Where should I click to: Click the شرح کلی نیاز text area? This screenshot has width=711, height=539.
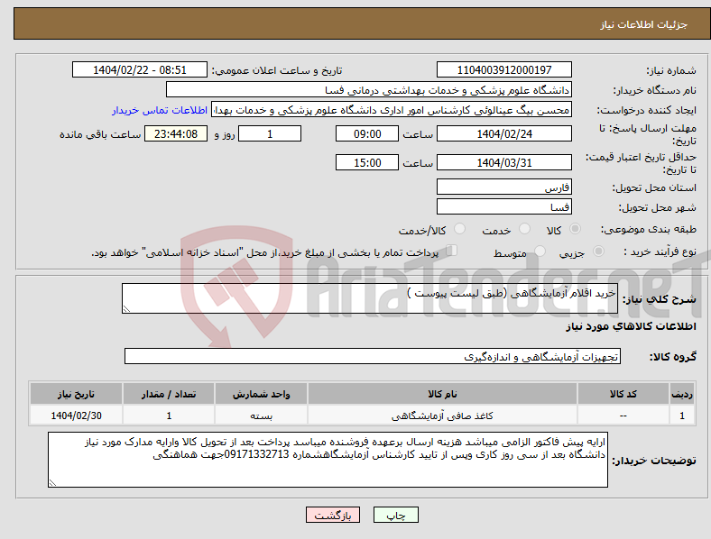(x=370, y=298)
